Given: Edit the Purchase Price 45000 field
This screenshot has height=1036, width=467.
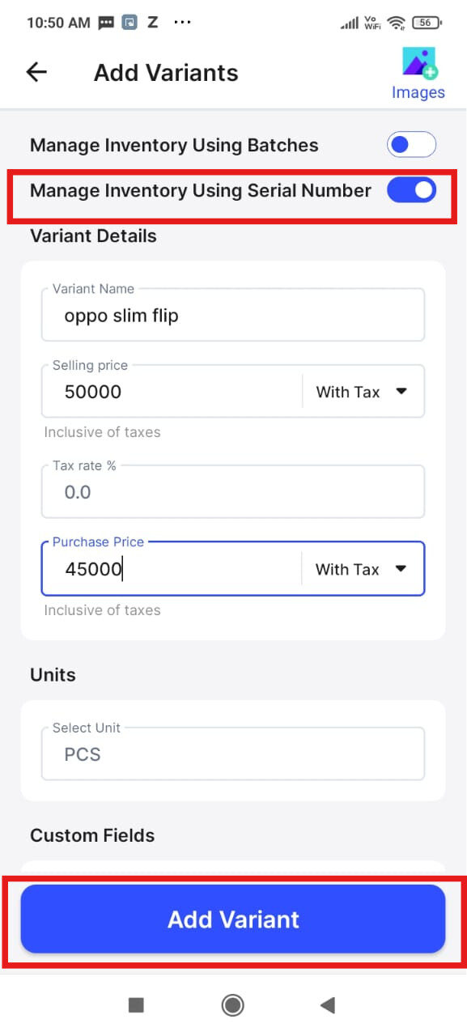Looking at the screenshot, I should click(172, 569).
